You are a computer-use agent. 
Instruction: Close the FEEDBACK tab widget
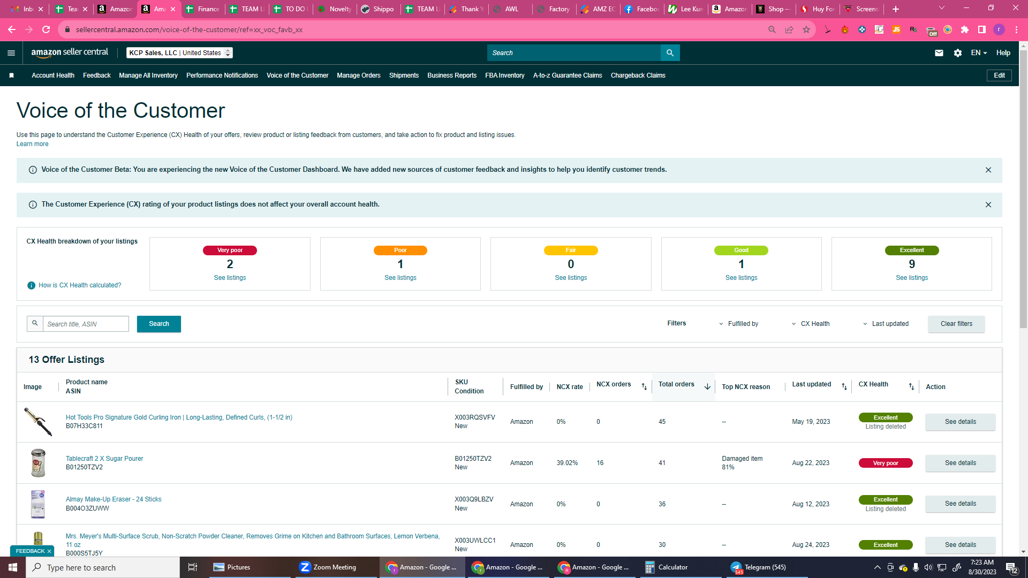[49, 551]
